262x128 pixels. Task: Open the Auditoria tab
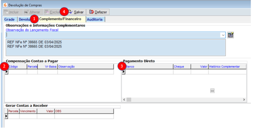point(95,19)
